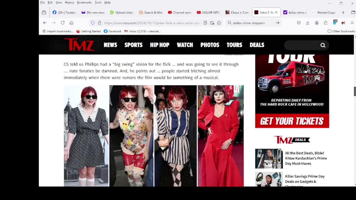This screenshot has width=356, height=200.
Task: Open the Help menu
Action: pyautogui.click(x=107, y=2)
